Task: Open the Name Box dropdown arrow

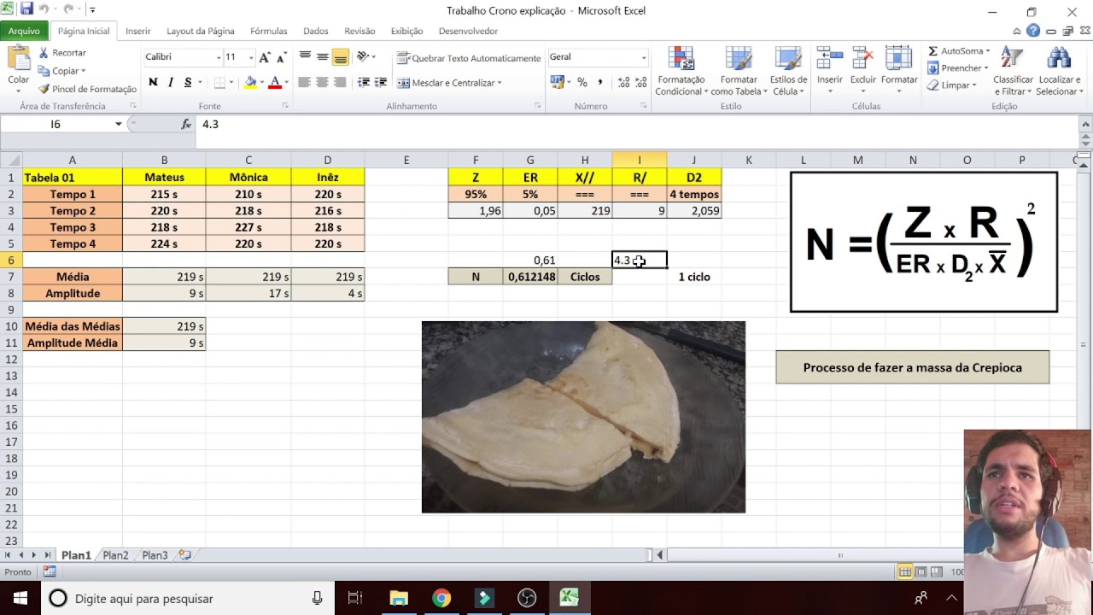Action: click(x=119, y=124)
